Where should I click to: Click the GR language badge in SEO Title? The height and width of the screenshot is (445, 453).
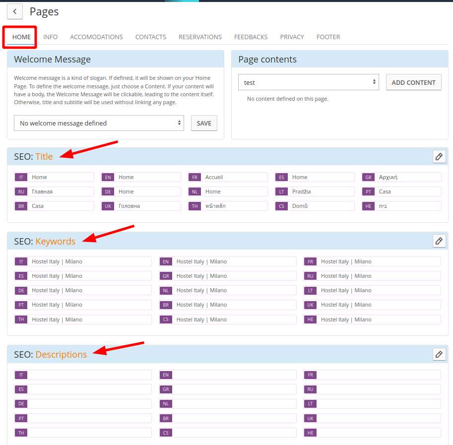(368, 177)
